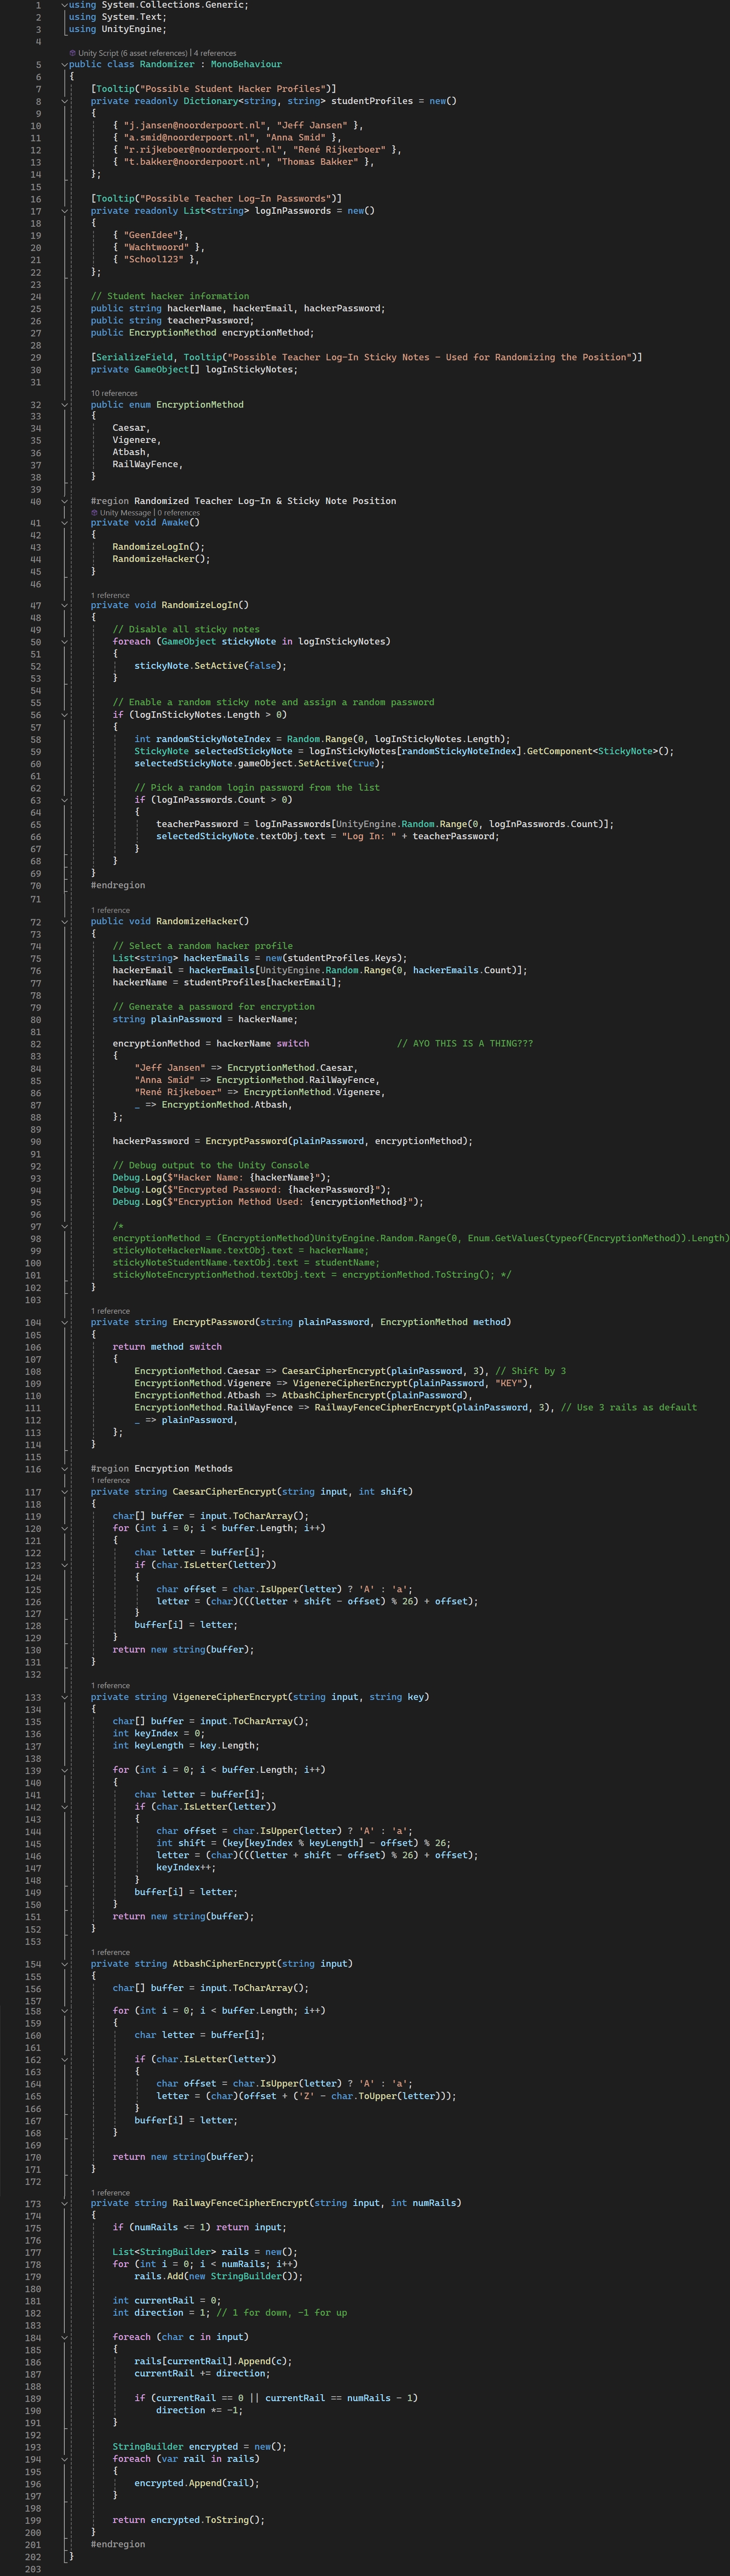Collapse the logInStickyNotes.Length if block at line 56
This screenshot has width=730, height=2576.
coord(65,715)
